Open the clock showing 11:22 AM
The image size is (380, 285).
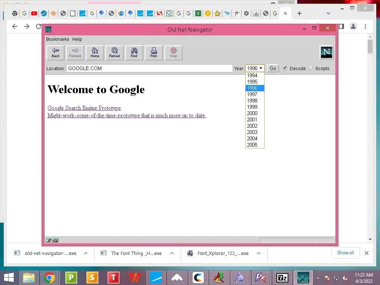pyautogui.click(x=364, y=278)
